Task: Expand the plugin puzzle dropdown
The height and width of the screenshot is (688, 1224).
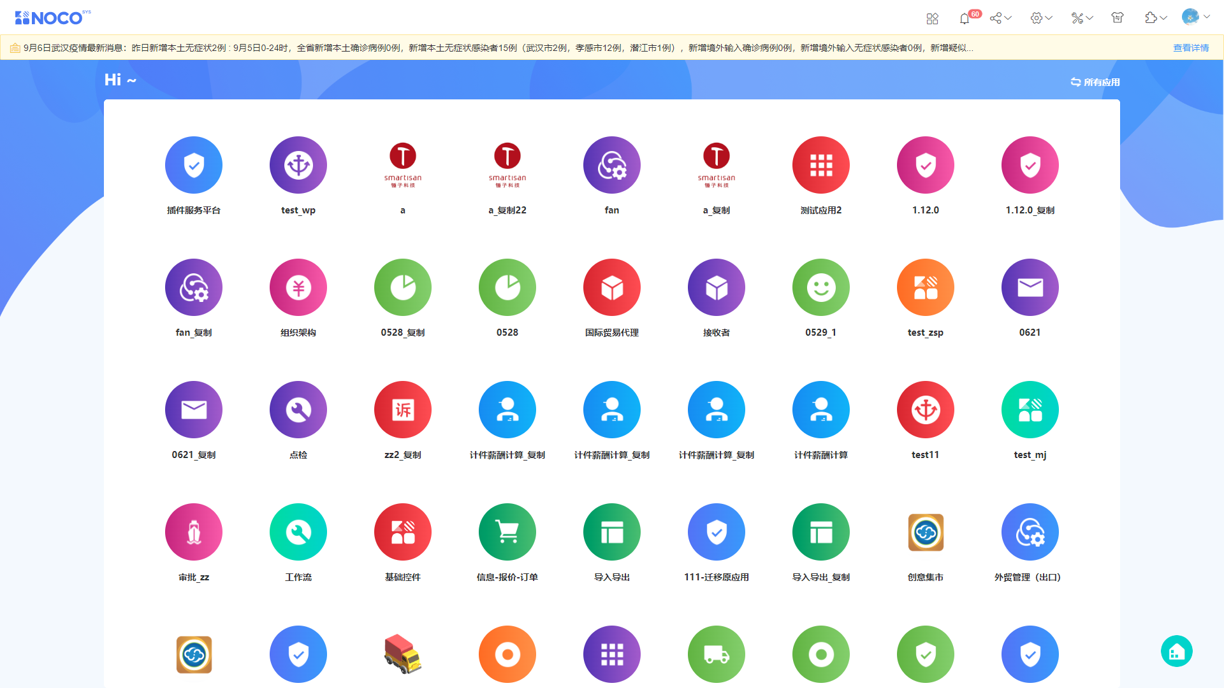Action: point(1156,18)
